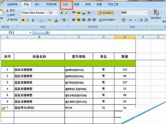
Task: Apply red font color A
Action: pos(56,20)
